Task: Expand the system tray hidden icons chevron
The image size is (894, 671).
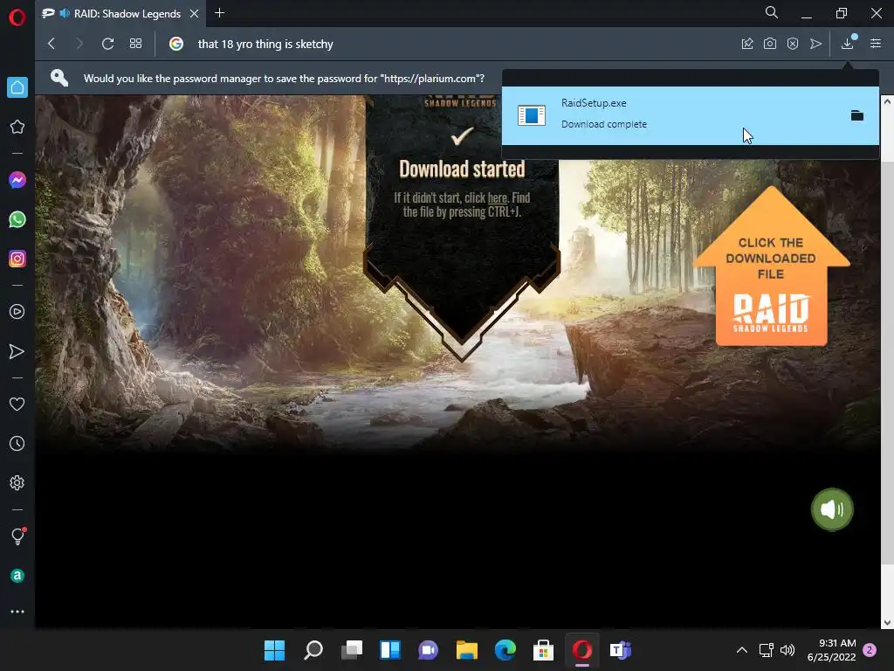Action: pos(742,650)
